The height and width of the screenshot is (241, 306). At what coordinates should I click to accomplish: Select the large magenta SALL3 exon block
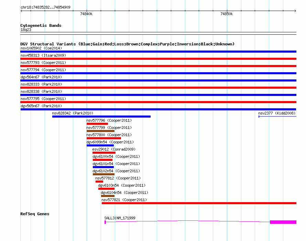pos(283,222)
